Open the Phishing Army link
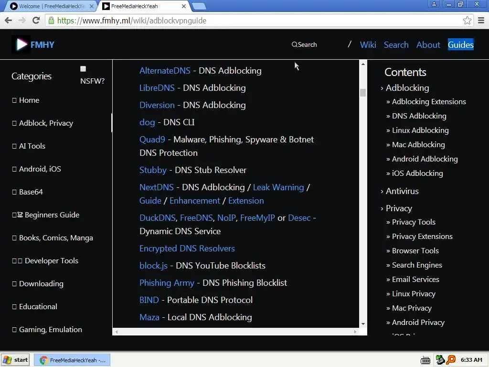 167,282
